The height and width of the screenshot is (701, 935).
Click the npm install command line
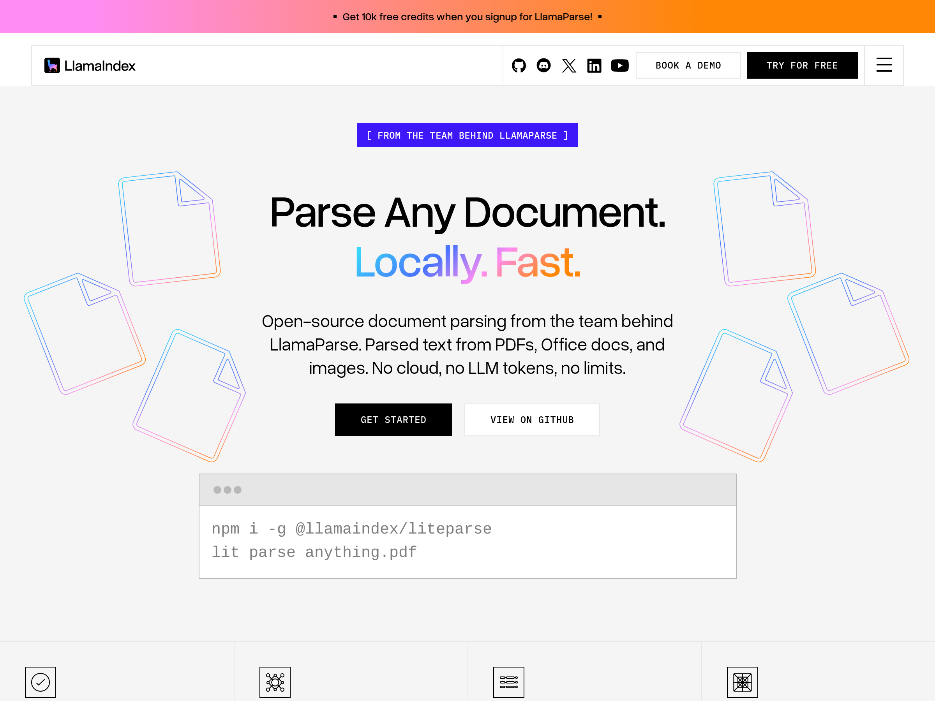[352, 528]
